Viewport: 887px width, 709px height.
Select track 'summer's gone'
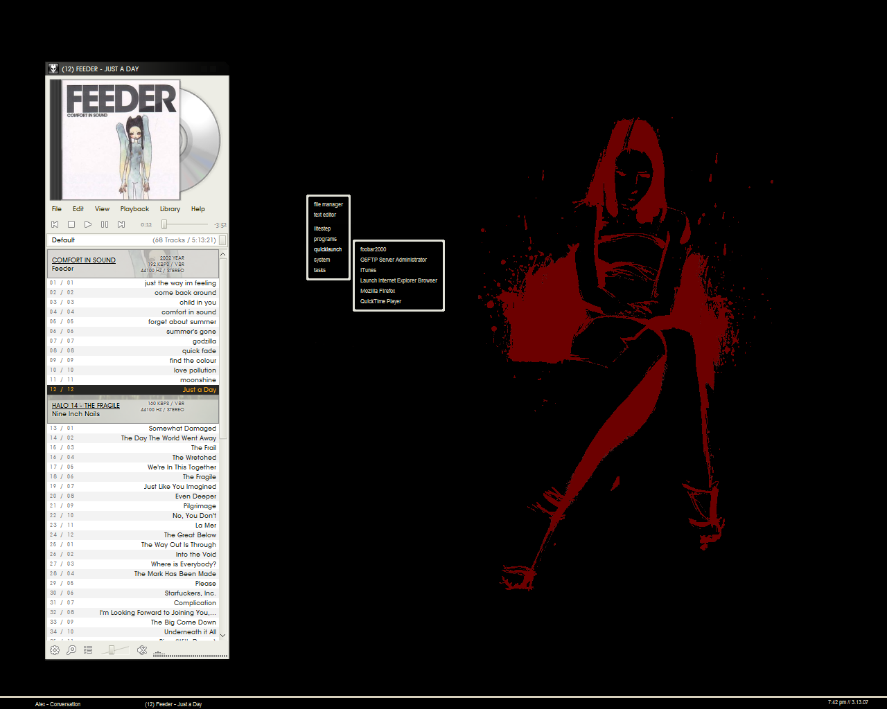pos(133,332)
